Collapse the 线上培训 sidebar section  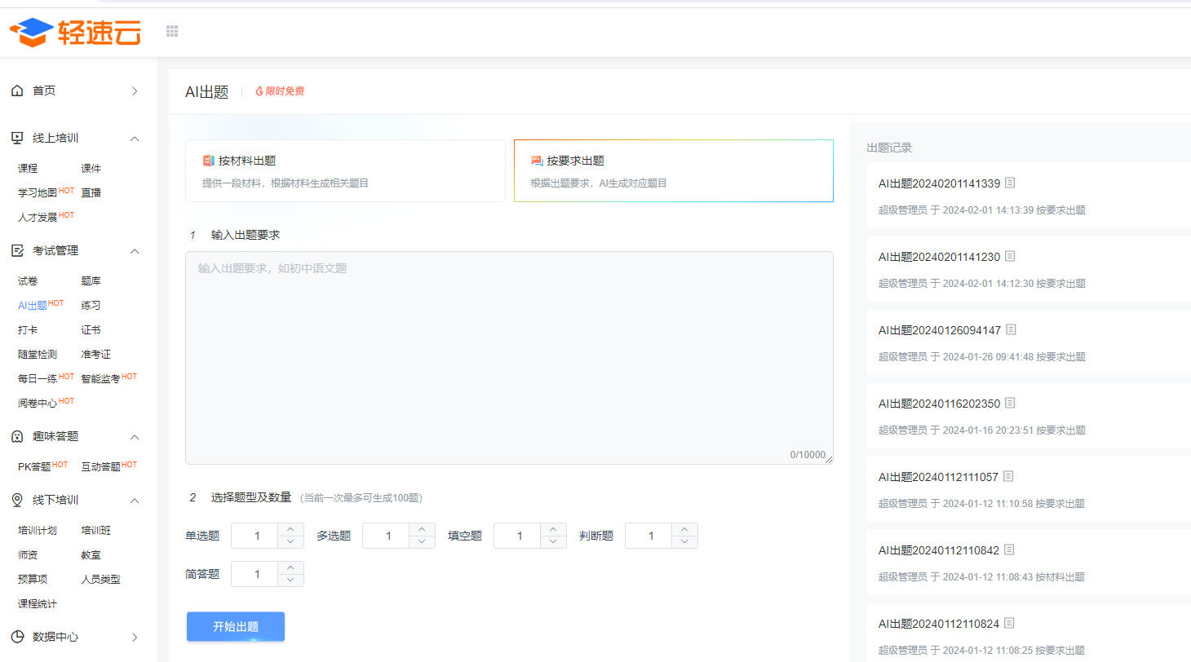point(135,138)
